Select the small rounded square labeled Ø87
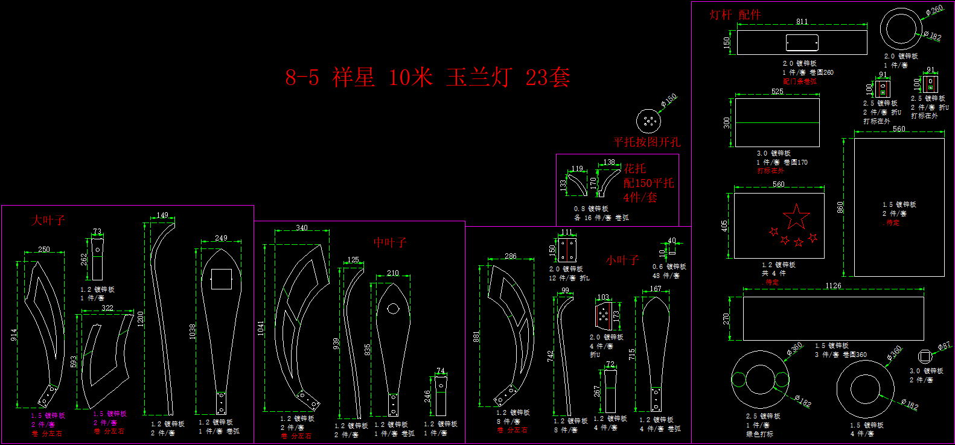 924,356
